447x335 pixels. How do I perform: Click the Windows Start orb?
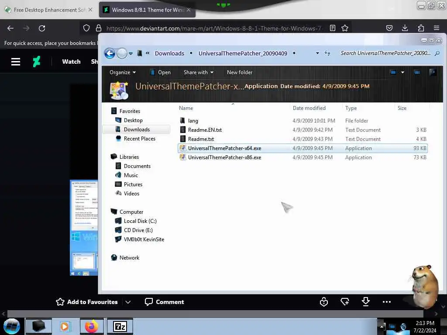tap(12, 326)
